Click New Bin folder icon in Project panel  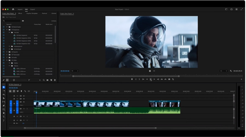coord(47,80)
